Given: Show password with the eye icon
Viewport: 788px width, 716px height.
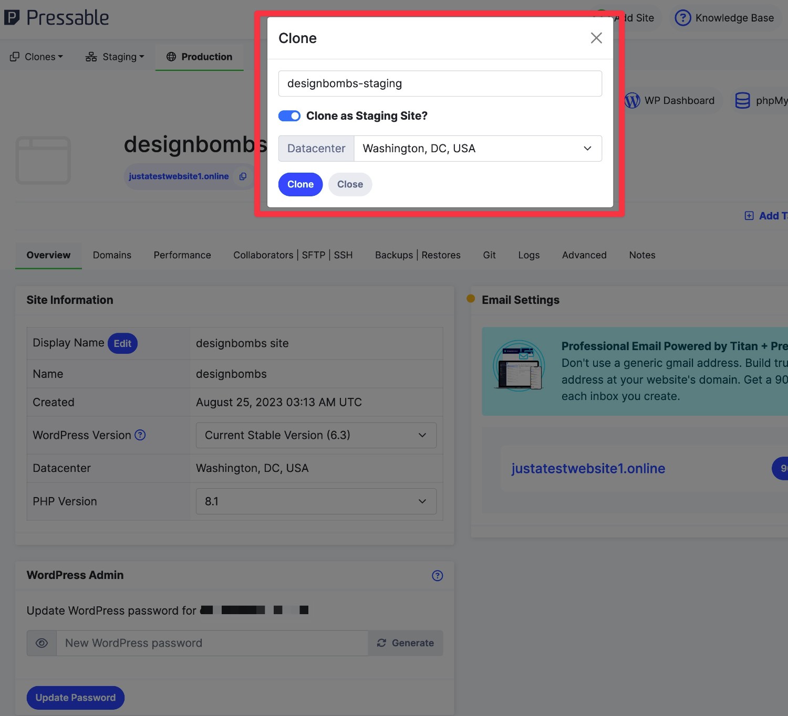Looking at the screenshot, I should 42,643.
